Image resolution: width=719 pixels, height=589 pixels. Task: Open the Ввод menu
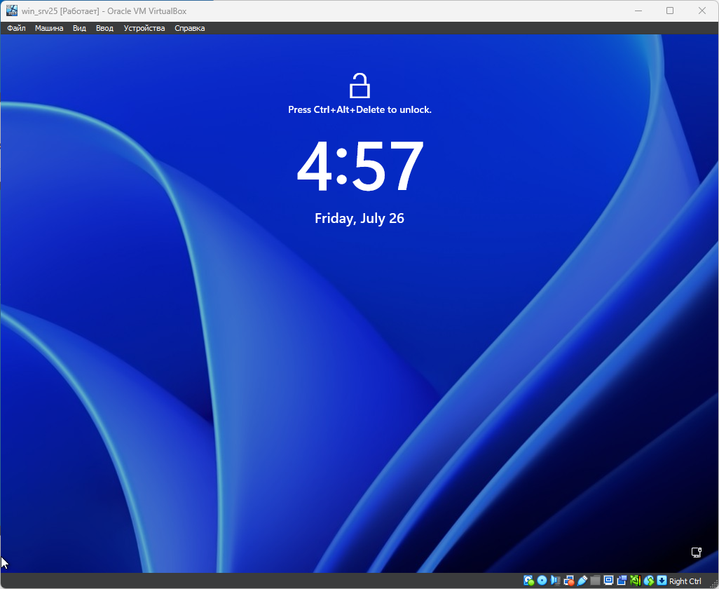(x=104, y=28)
